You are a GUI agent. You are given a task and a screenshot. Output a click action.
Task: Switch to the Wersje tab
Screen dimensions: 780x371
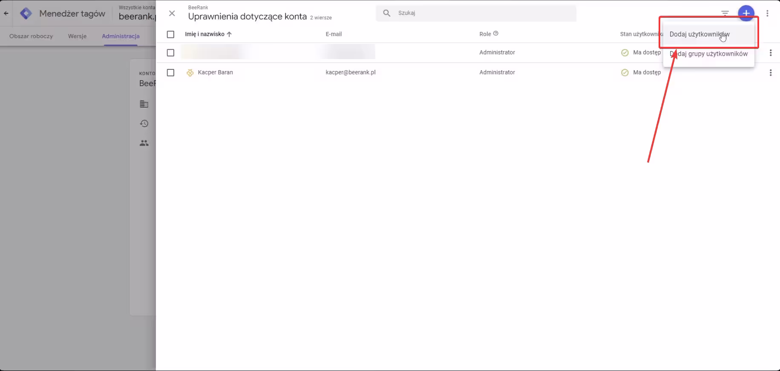tap(77, 36)
